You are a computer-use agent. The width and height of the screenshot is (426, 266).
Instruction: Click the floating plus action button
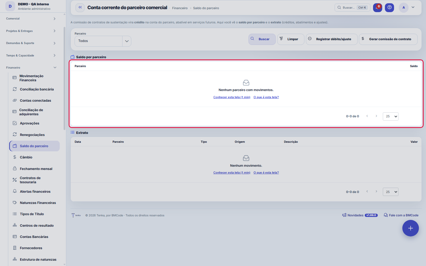click(x=411, y=228)
